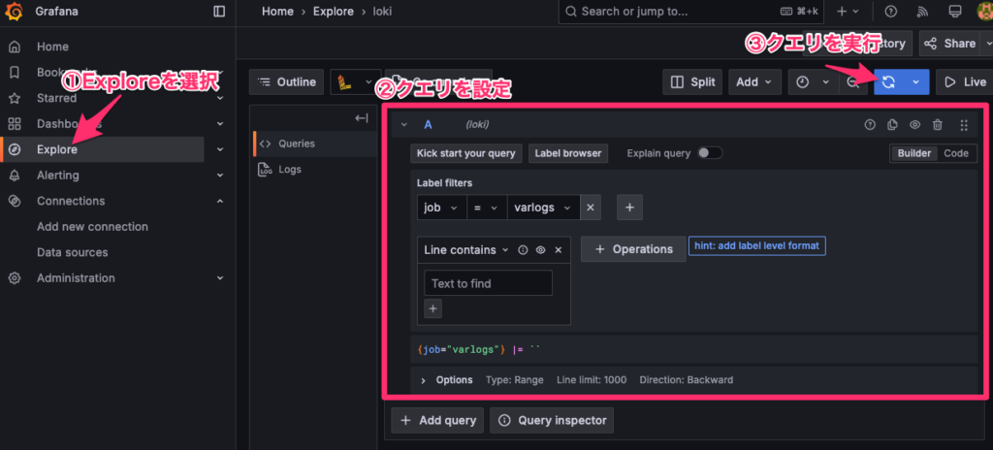The width and height of the screenshot is (993, 450).
Task: Add a new label filter plus button
Action: pos(629,208)
